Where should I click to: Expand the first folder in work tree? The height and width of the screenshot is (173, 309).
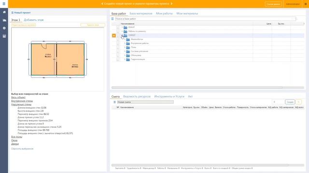(x=122, y=27)
